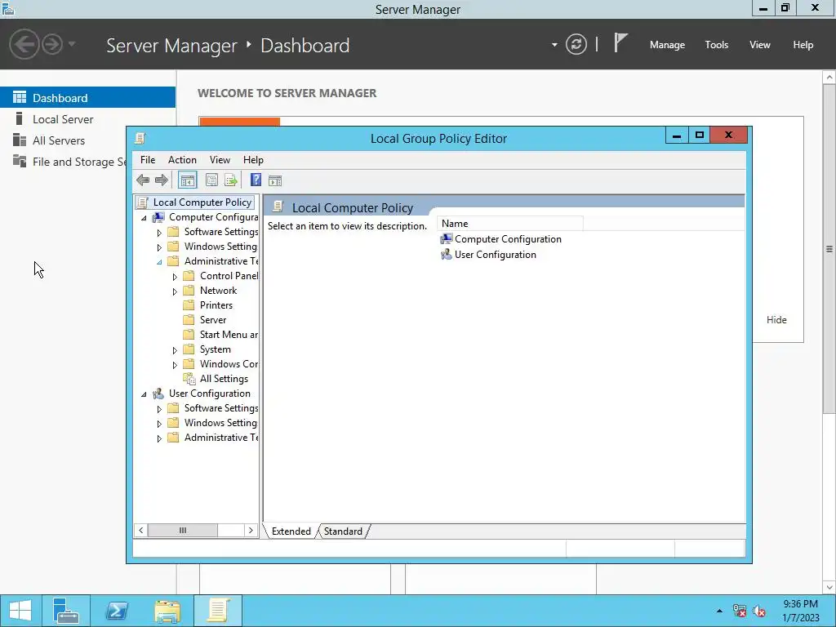Open Tools menu in Server Manager
Viewport: 836px width, 627px height.
(x=717, y=45)
